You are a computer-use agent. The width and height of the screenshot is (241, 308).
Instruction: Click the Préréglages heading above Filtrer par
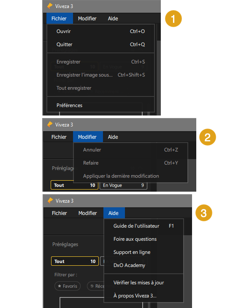click(65, 245)
